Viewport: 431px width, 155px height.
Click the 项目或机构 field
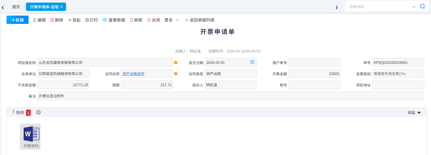click(105, 62)
